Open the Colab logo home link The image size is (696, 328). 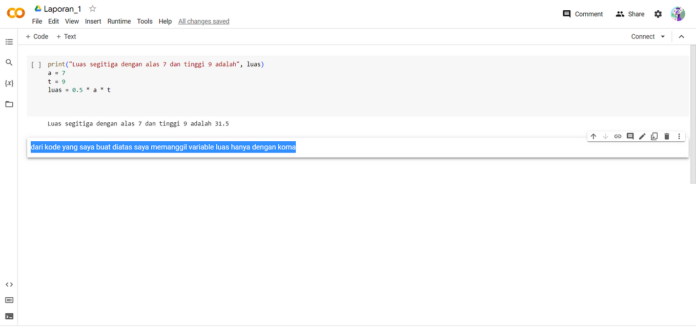15,13
